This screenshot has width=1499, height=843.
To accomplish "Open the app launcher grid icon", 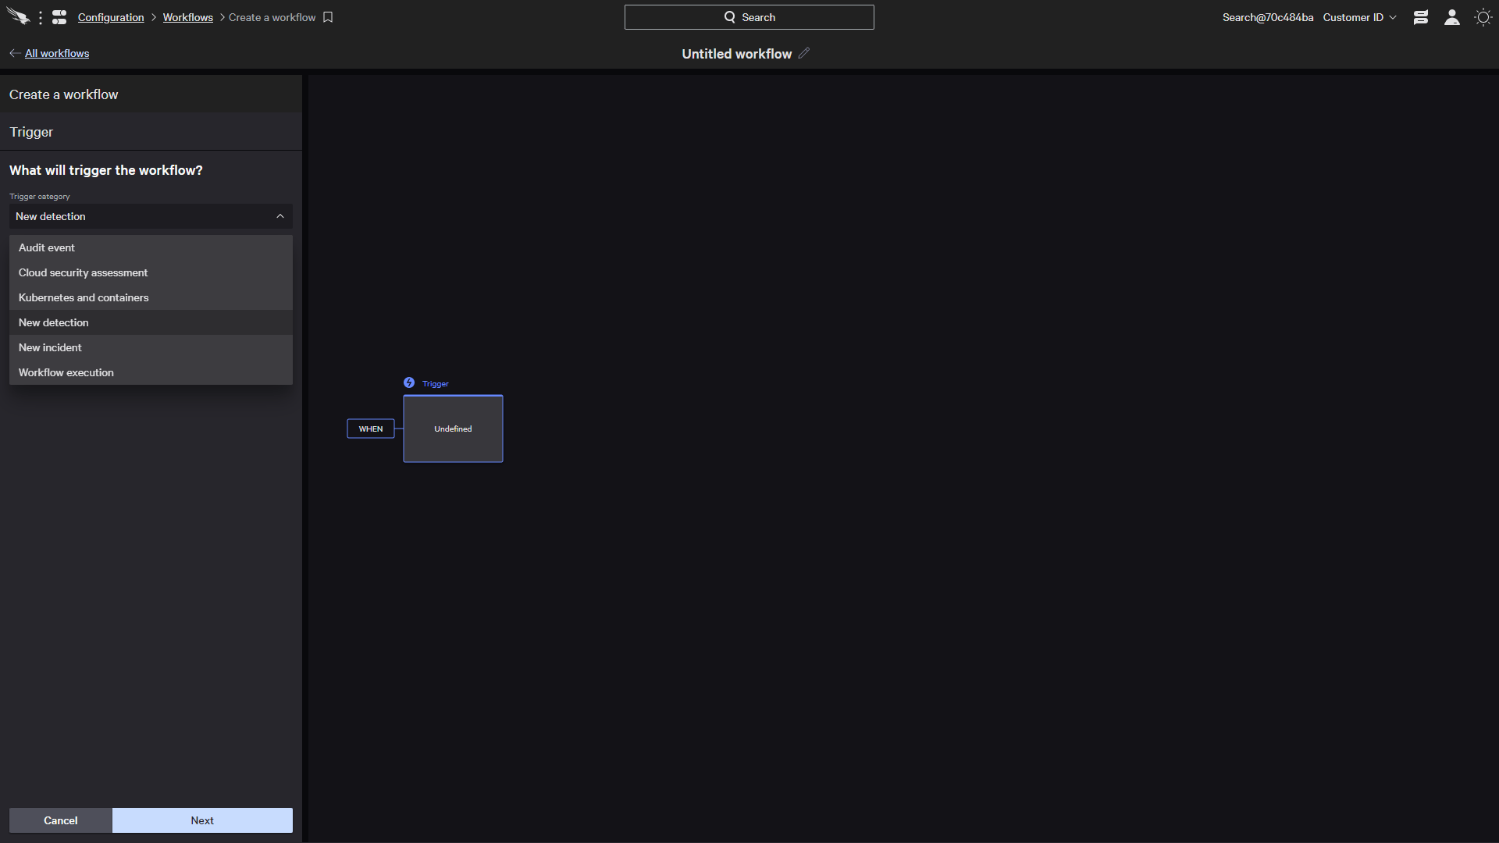I will tap(59, 17).
